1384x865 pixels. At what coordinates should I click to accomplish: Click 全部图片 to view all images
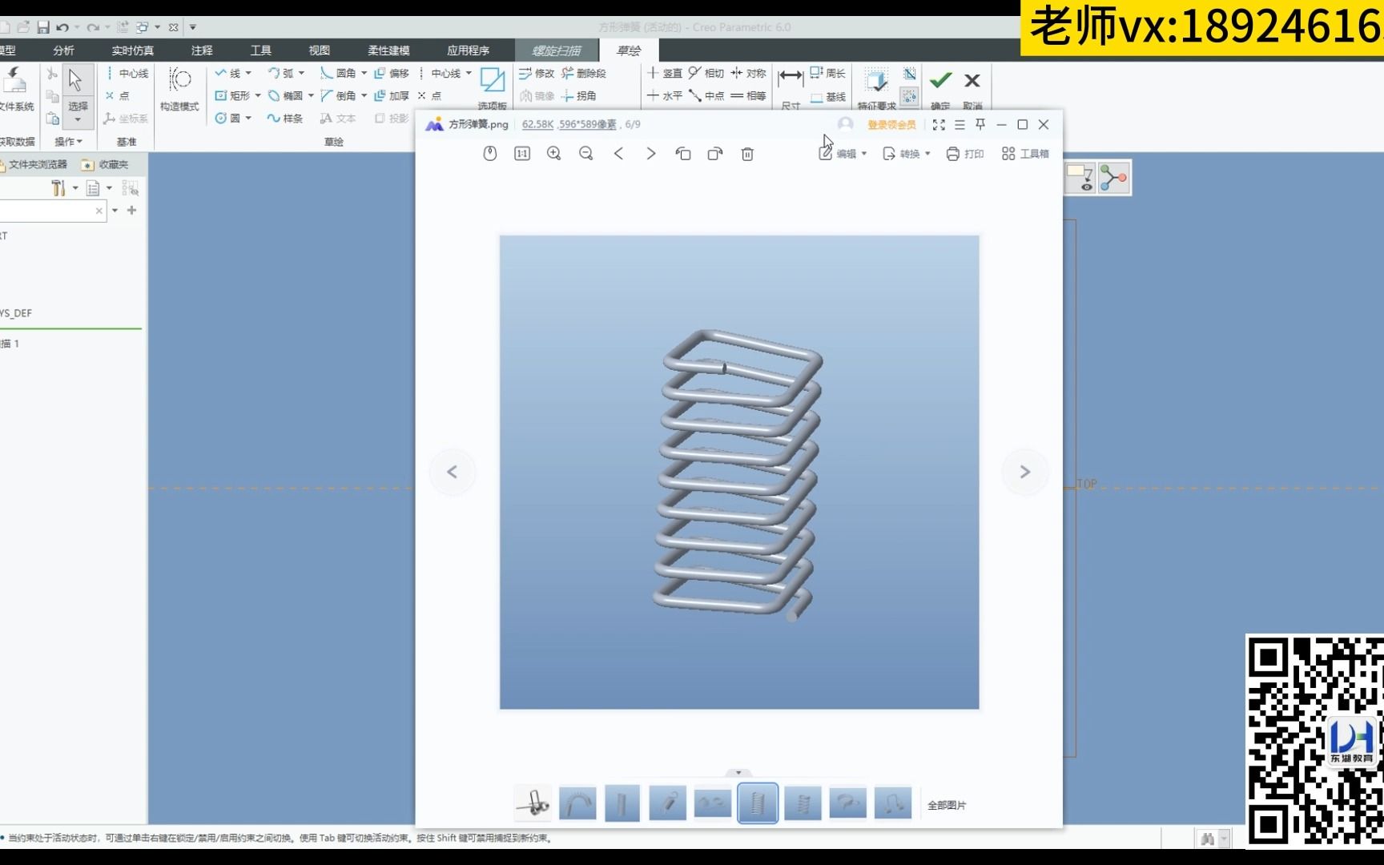(947, 805)
